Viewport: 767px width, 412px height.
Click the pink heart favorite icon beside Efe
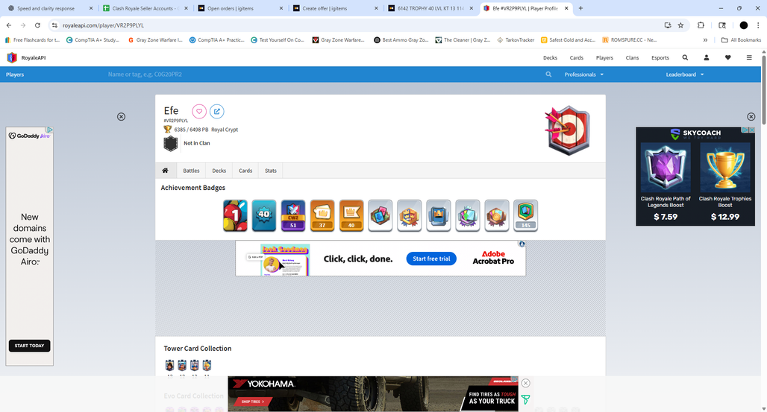pyautogui.click(x=199, y=112)
